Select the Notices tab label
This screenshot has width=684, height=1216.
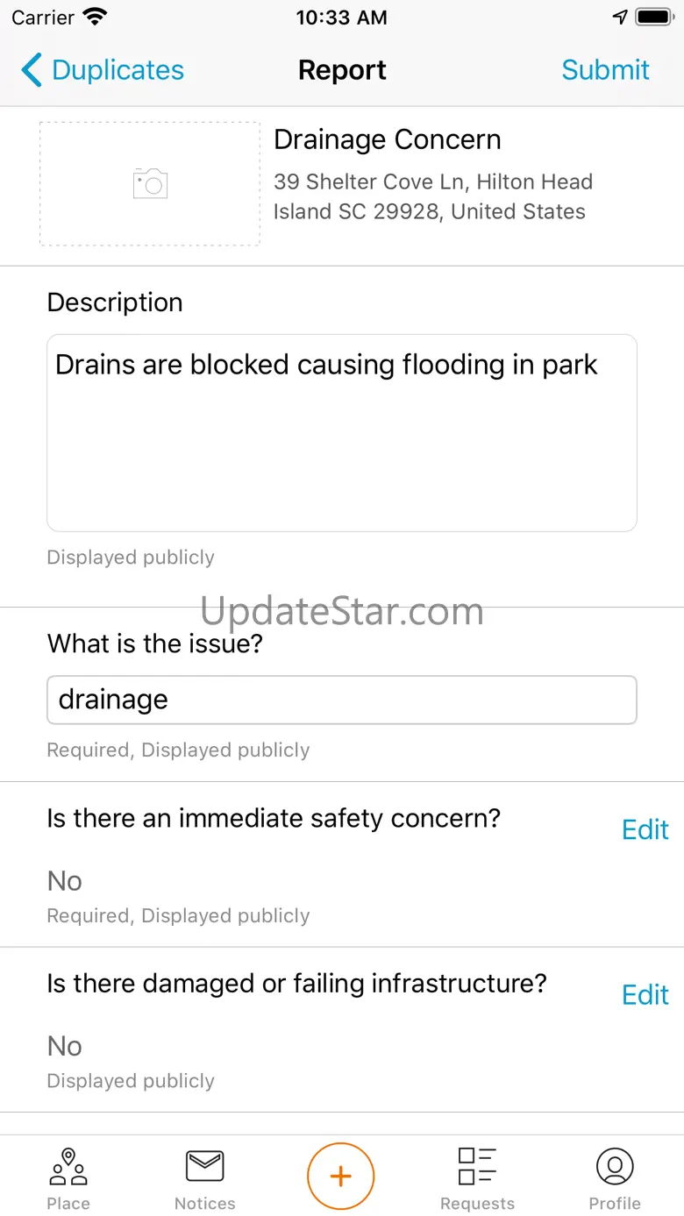(205, 1204)
